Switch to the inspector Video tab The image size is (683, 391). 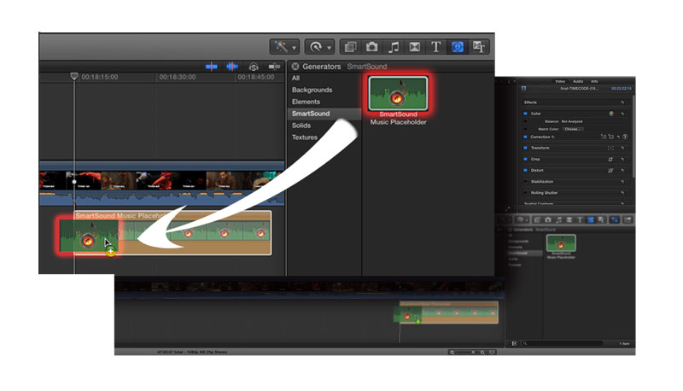pos(560,81)
